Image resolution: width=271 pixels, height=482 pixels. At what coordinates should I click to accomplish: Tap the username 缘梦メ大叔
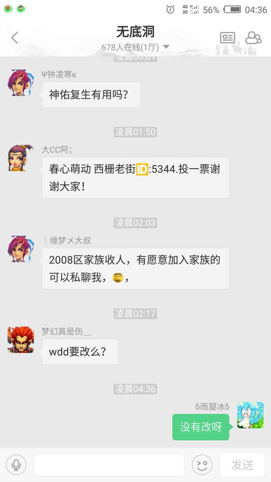[70, 240]
